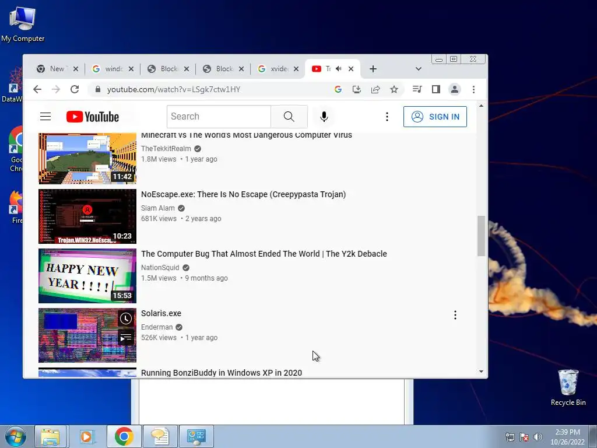
Task: Open the Minecraft virus video thumbnail
Action: (x=87, y=157)
